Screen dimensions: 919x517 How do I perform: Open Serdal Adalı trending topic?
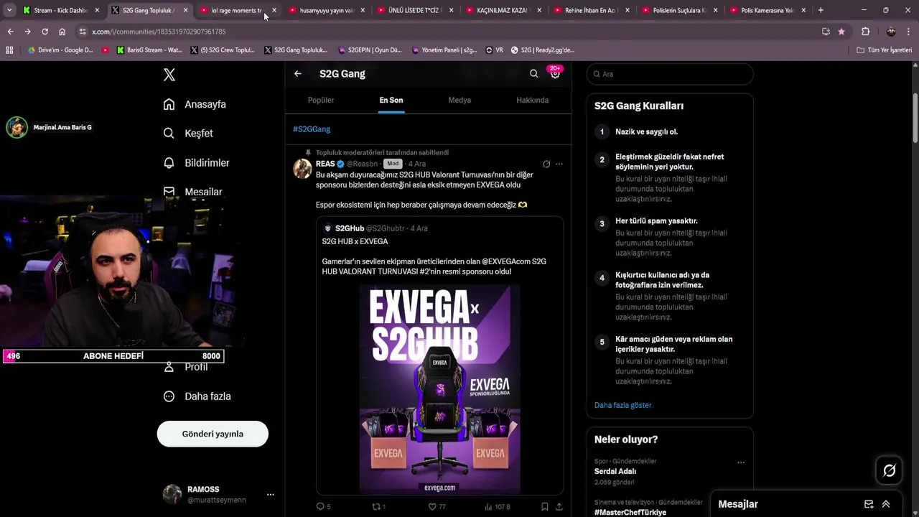[615, 471]
